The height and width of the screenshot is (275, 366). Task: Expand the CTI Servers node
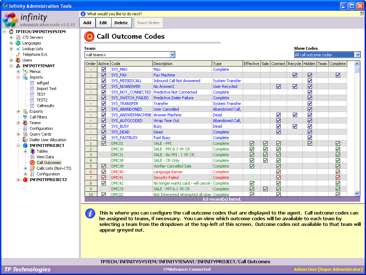coord(11,37)
